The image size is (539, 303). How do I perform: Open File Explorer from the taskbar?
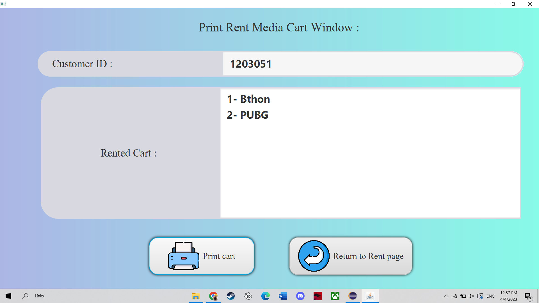[196, 296]
